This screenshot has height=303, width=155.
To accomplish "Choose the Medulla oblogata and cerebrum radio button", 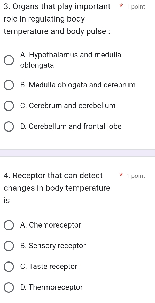I will point(9,85).
